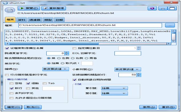Toggle the 行分隔符號是新行字元 checkbox

7,75
